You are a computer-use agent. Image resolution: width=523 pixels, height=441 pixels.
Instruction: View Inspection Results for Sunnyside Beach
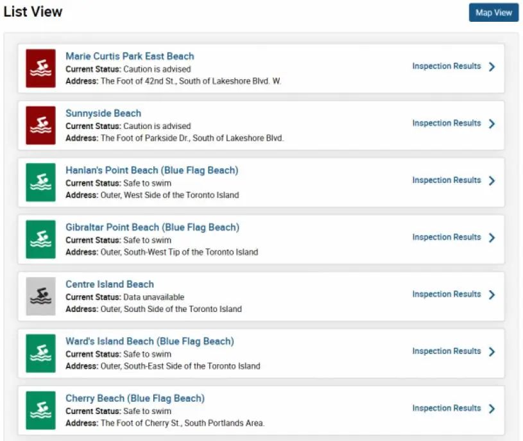(x=447, y=123)
